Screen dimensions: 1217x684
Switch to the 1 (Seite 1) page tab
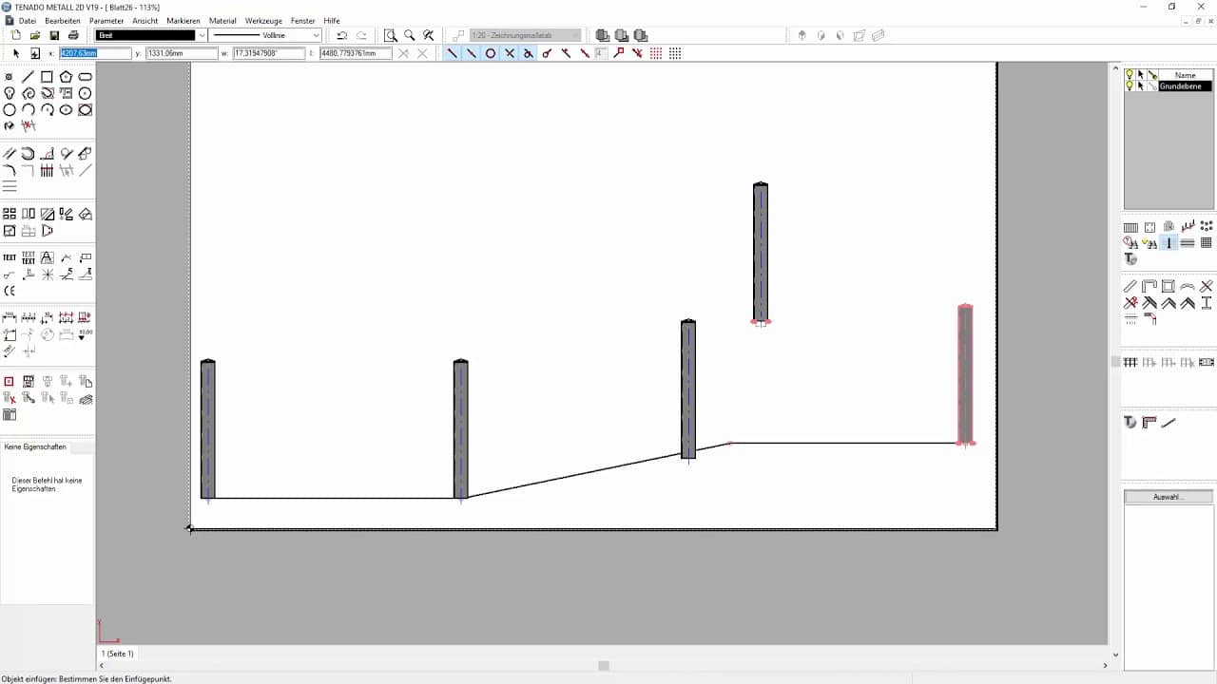tap(119, 654)
